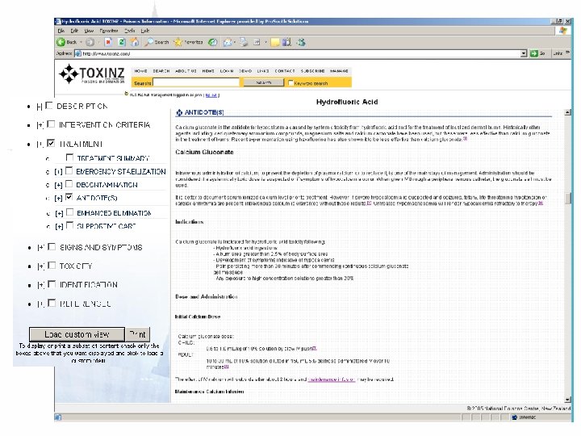Click the site Search submit button

[x=263, y=82]
